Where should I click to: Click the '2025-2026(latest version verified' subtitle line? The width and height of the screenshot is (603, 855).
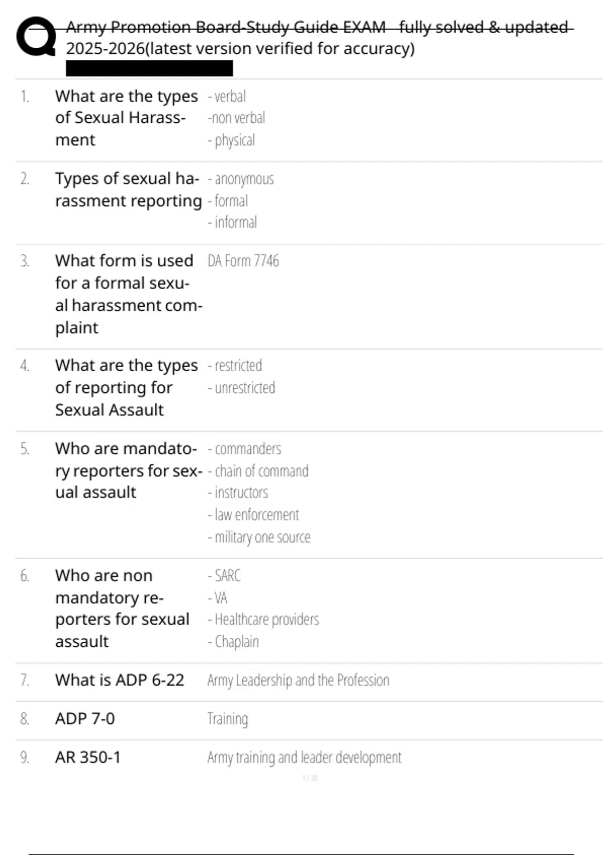click(240, 49)
